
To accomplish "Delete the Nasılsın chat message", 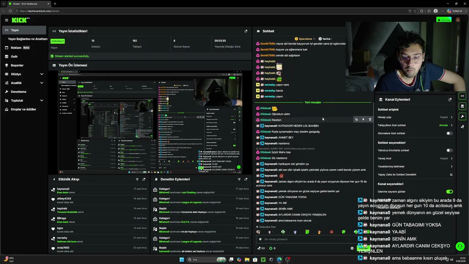I will coord(370,120).
